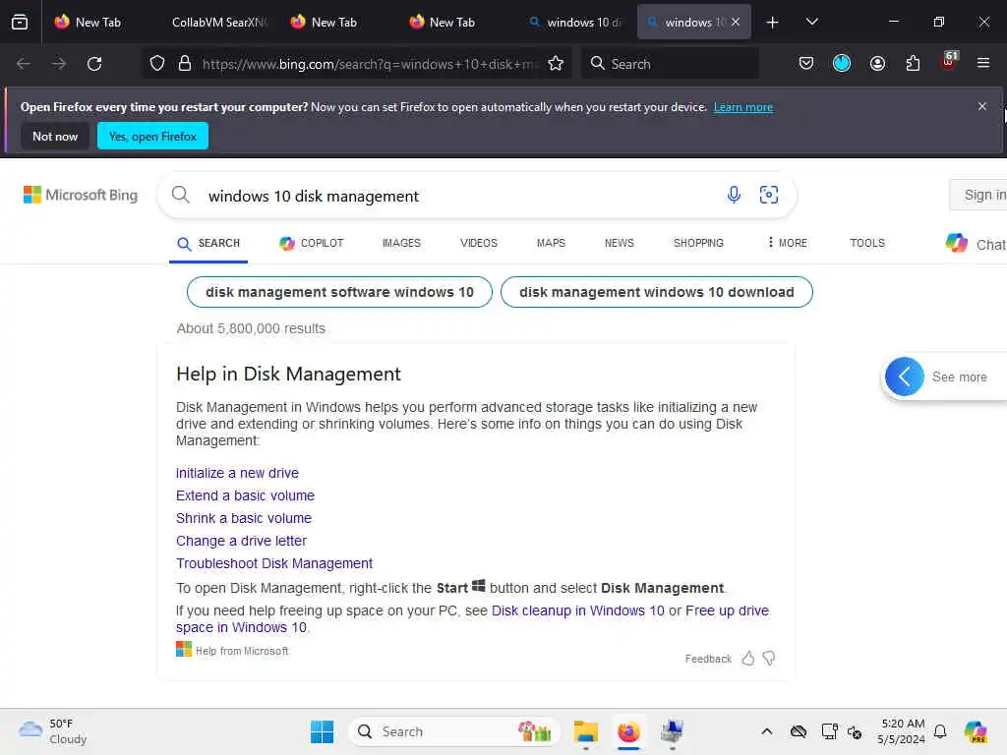Go back to previous page
Screen dimensions: 1007x755
point(24,64)
